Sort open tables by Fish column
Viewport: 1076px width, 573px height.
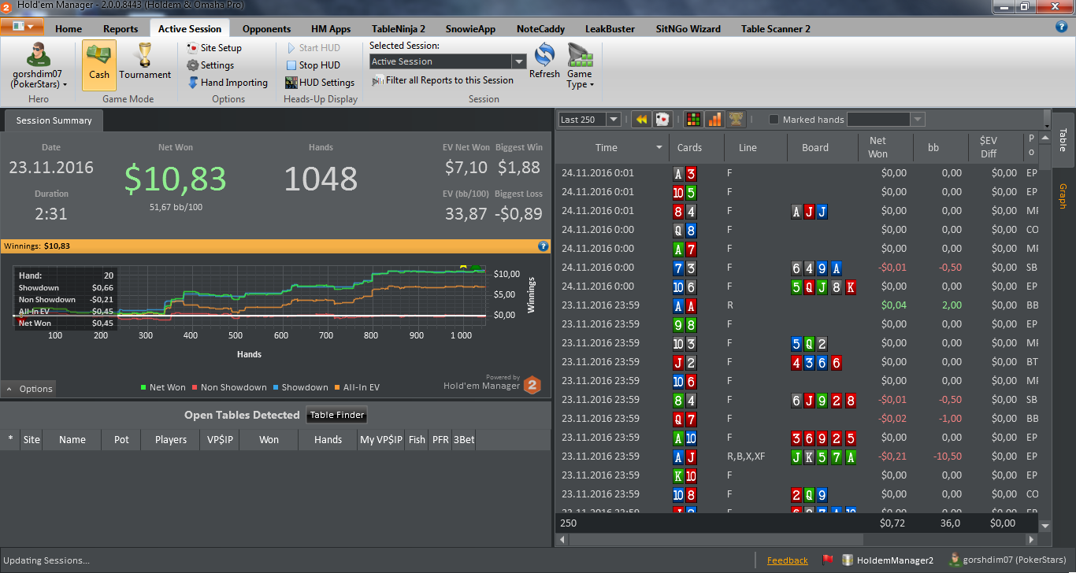tap(417, 440)
